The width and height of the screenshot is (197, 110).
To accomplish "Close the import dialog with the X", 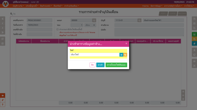I will click(x=126, y=43).
